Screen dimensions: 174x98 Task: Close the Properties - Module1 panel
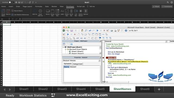pos(100,57)
